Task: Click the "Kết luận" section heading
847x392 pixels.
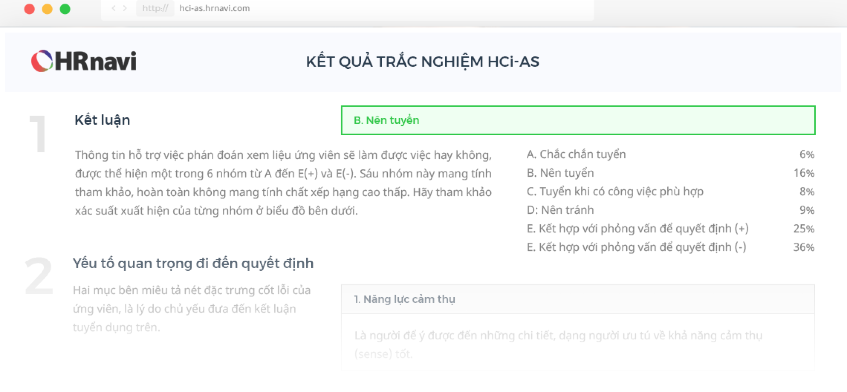Action: click(x=102, y=120)
